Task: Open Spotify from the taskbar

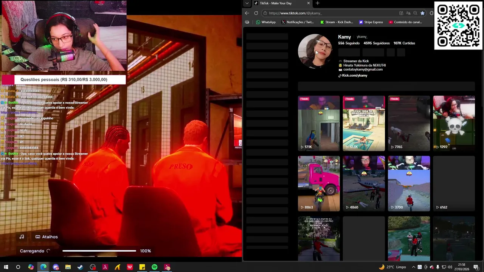Action: click(155, 267)
